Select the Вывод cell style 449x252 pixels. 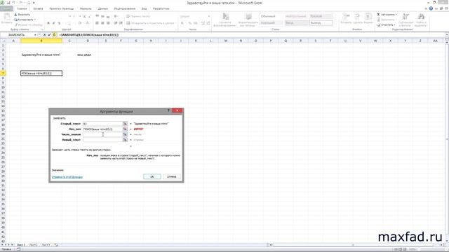321,23
